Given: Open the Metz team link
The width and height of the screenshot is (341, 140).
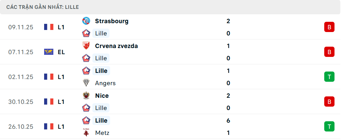Looking at the screenshot, I should pyautogui.click(x=102, y=133).
